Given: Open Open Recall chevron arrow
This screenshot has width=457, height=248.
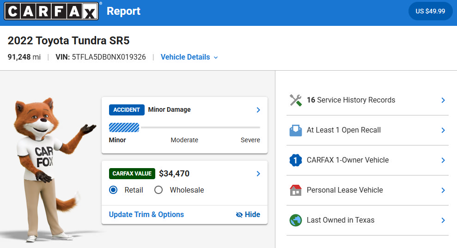Looking at the screenshot, I should click(x=443, y=130).
